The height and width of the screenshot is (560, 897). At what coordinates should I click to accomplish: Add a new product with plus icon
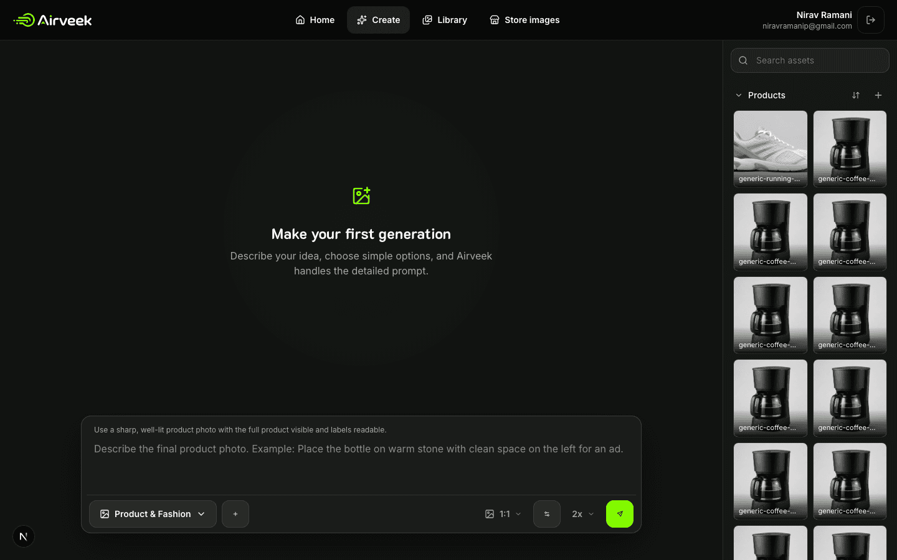point(878,95)
